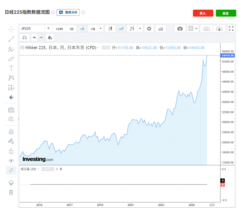Click the red 买入 button
The height and width of the screenshot is (208, 238).
tap(203, 13)
